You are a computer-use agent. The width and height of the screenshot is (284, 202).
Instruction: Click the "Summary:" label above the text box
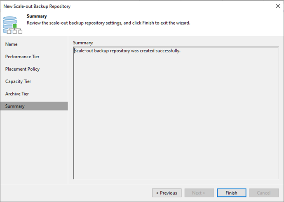(x=83, y=43)
